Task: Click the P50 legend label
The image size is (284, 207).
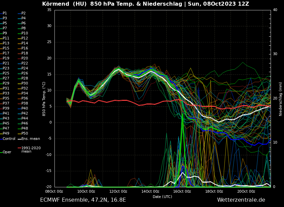Action: 25,134
